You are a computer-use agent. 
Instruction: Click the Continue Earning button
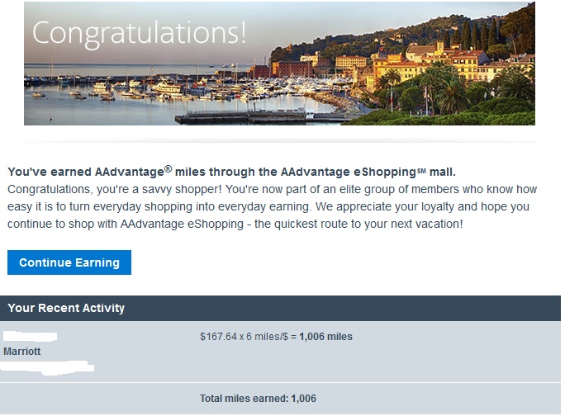pos(69,262)
